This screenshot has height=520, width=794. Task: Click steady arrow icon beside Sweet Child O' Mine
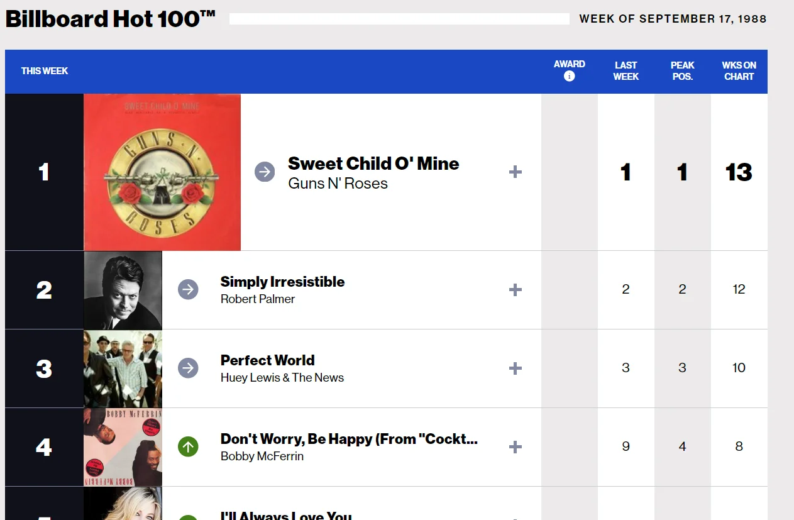[265, 172]
